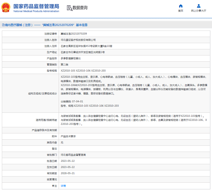Click the 批准日期 label
Screen dimensions: 212x191
click(x=52, y=161)
